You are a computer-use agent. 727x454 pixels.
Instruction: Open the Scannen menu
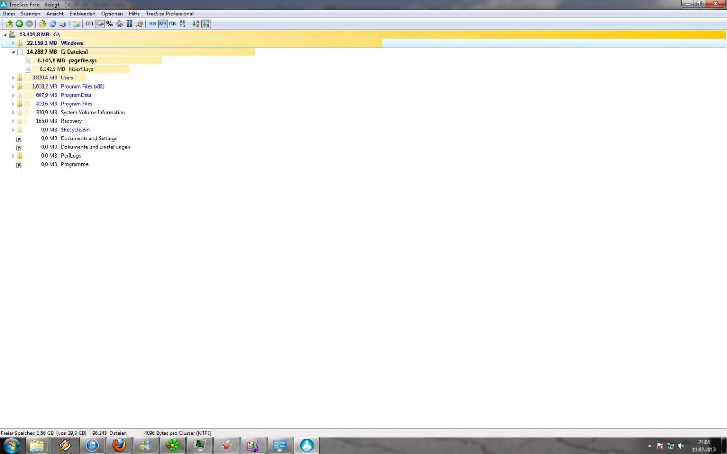point(30,14)
